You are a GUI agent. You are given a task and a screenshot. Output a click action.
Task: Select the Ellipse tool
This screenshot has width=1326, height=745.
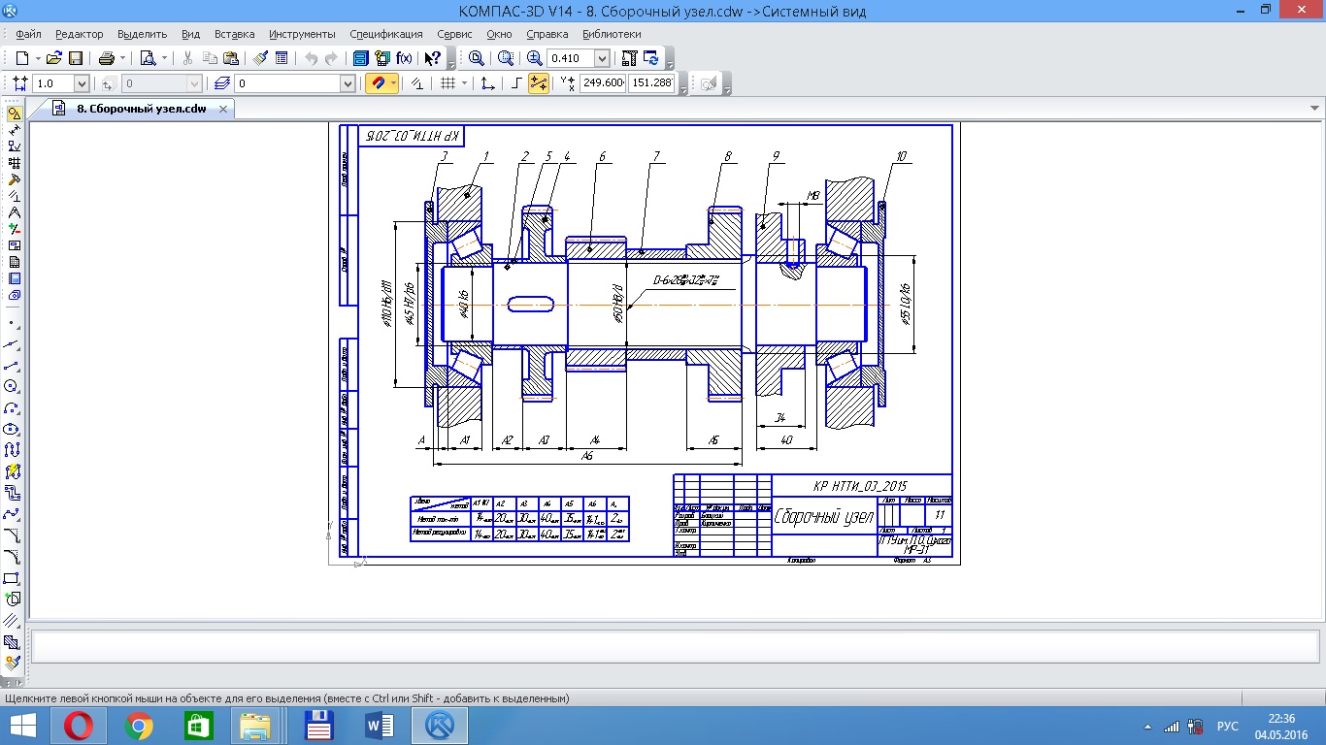13,429
